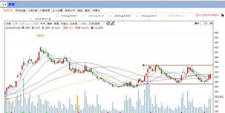Click the 10MA ▲291.50 legend text

point(96,16)
